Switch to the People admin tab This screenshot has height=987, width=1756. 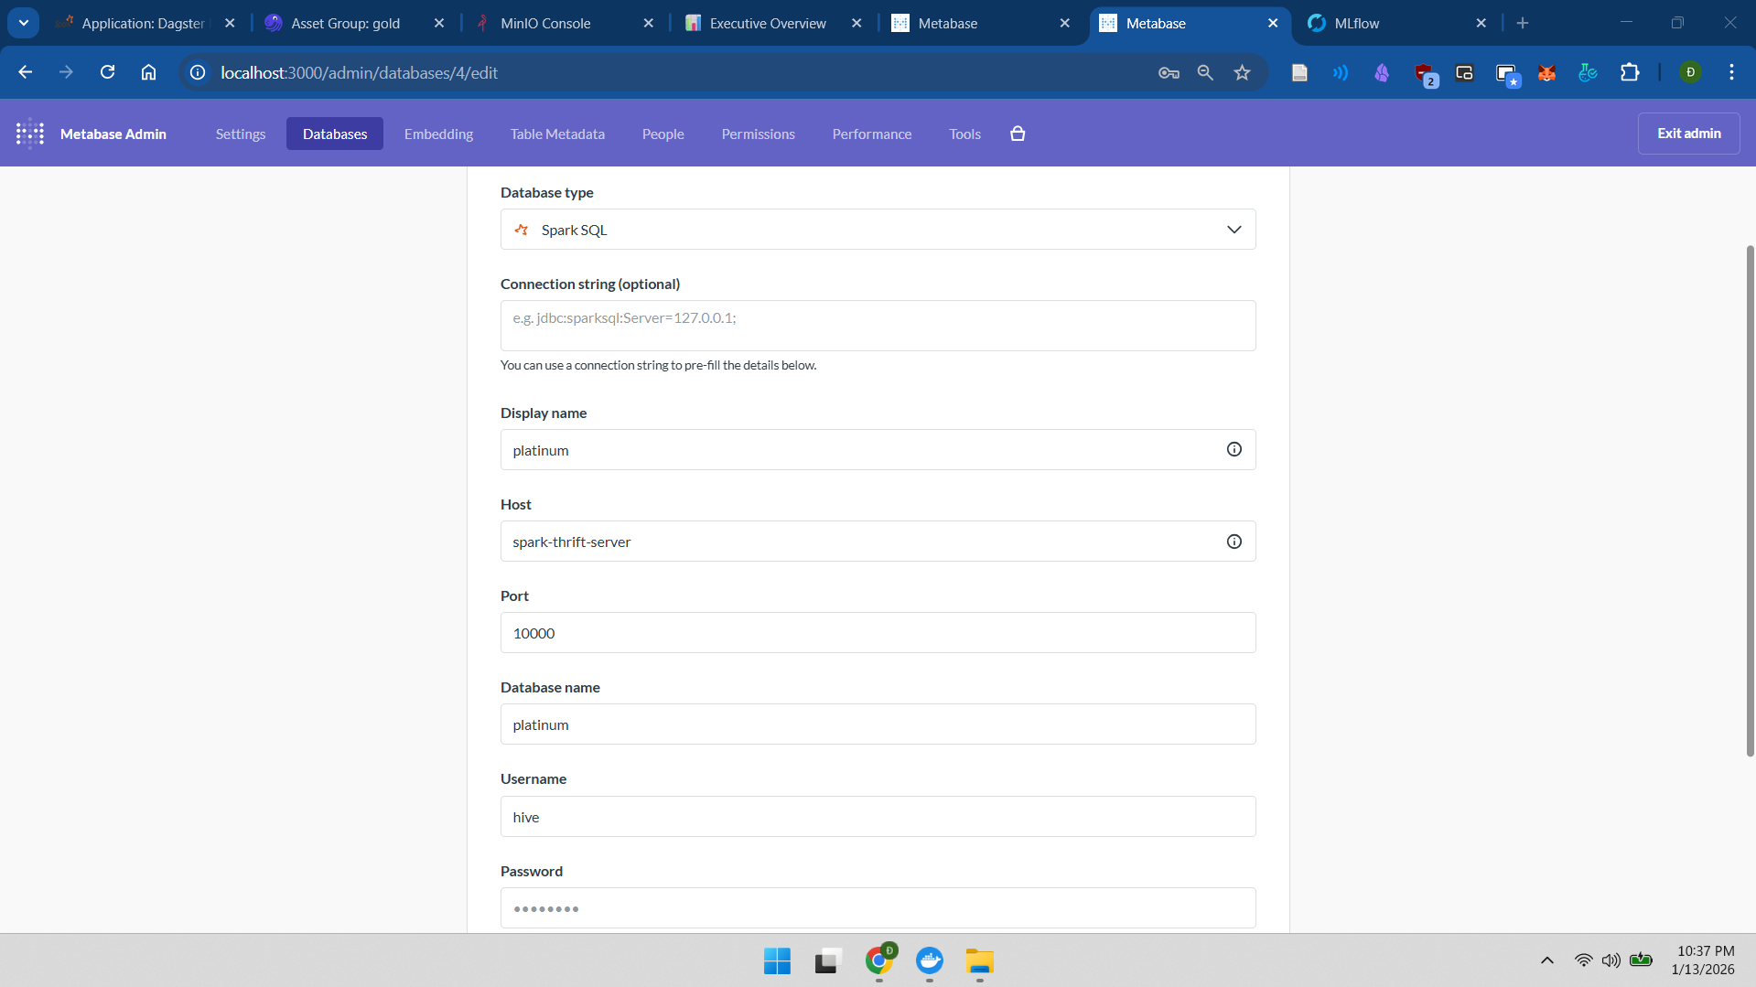(x=663, y=134)
